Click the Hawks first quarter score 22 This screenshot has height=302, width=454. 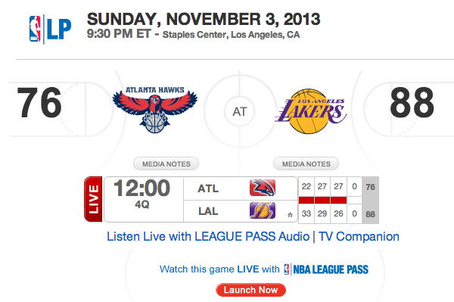(306, 186)
